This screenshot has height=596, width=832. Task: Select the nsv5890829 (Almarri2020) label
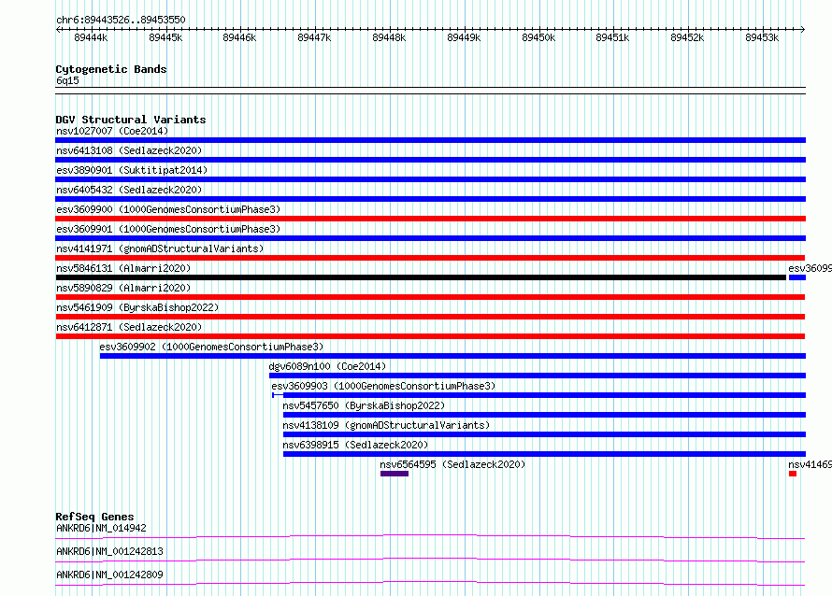click(123, 288)
